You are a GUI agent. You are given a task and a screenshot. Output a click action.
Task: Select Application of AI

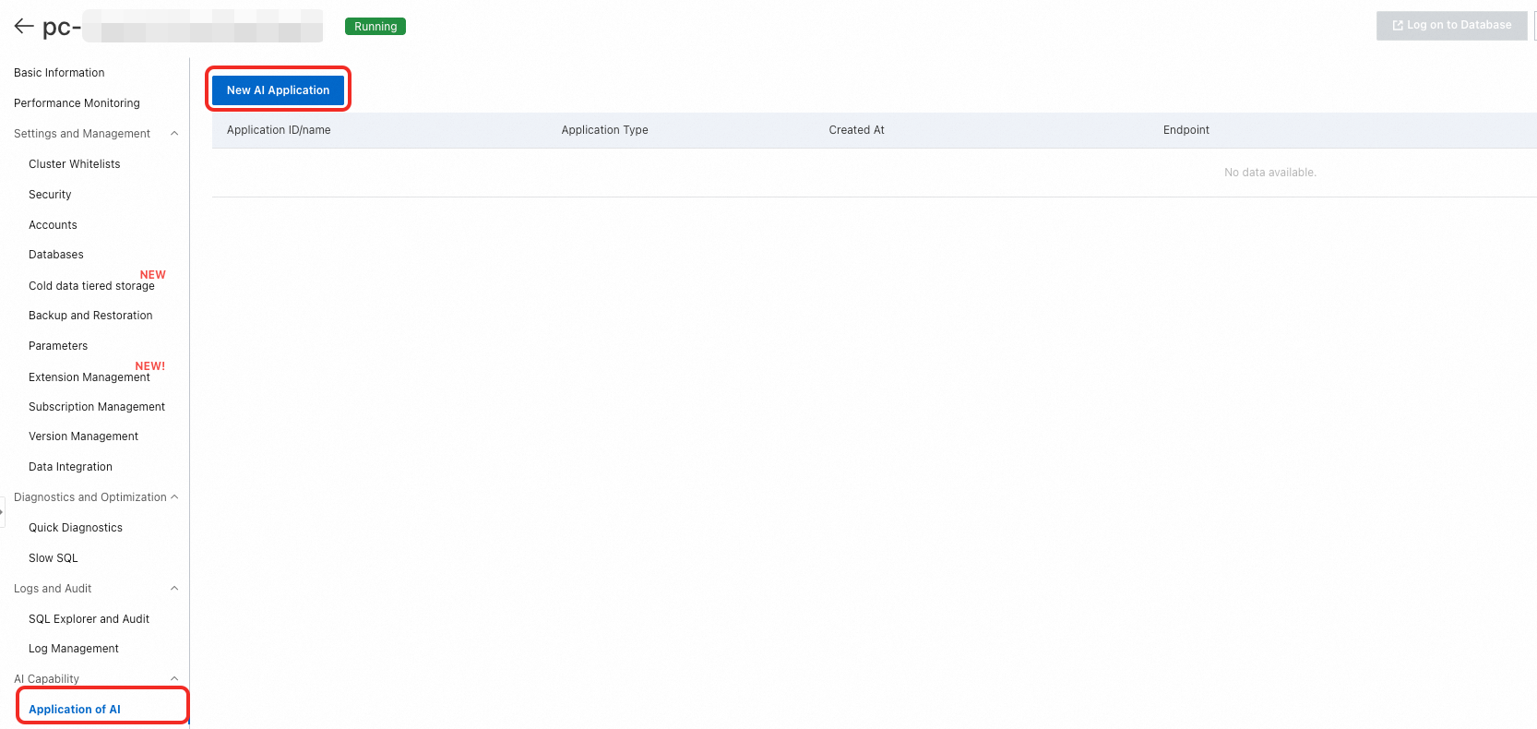pos(74,710)
